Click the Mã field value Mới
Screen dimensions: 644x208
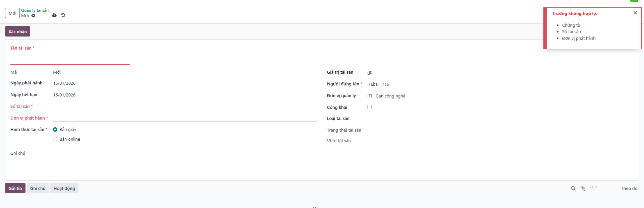point(57,72)
